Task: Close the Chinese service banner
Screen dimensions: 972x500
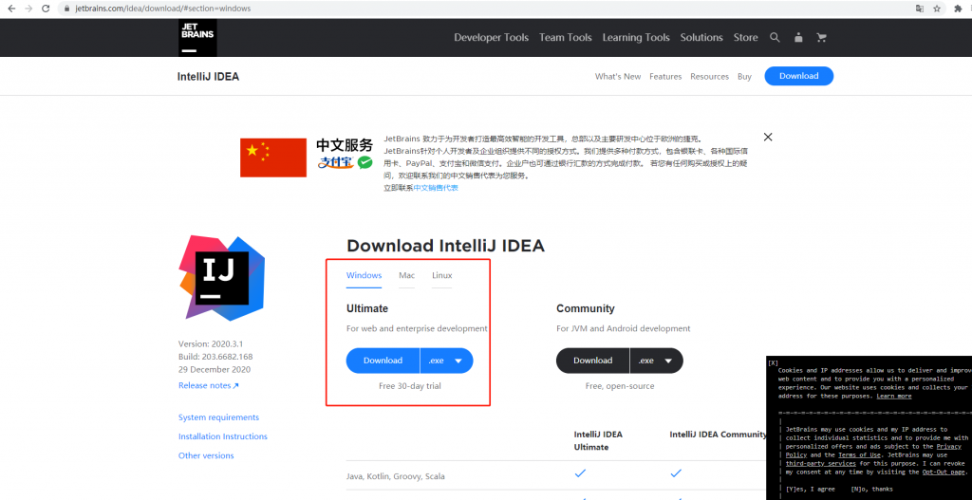Action: [x=768, y=137]
